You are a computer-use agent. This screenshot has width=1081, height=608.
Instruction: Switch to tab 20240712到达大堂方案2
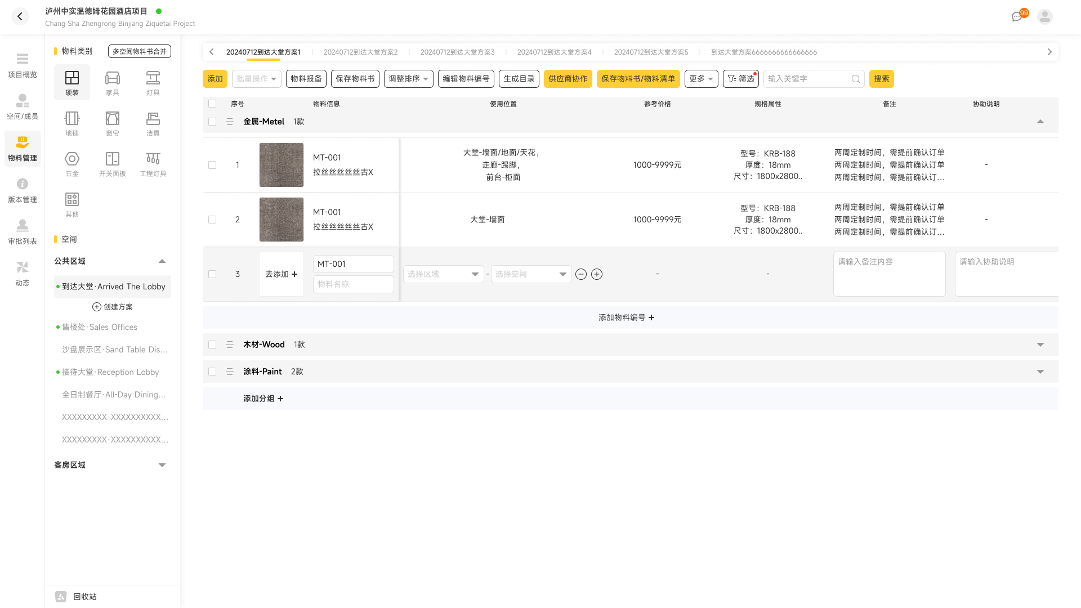360,52
